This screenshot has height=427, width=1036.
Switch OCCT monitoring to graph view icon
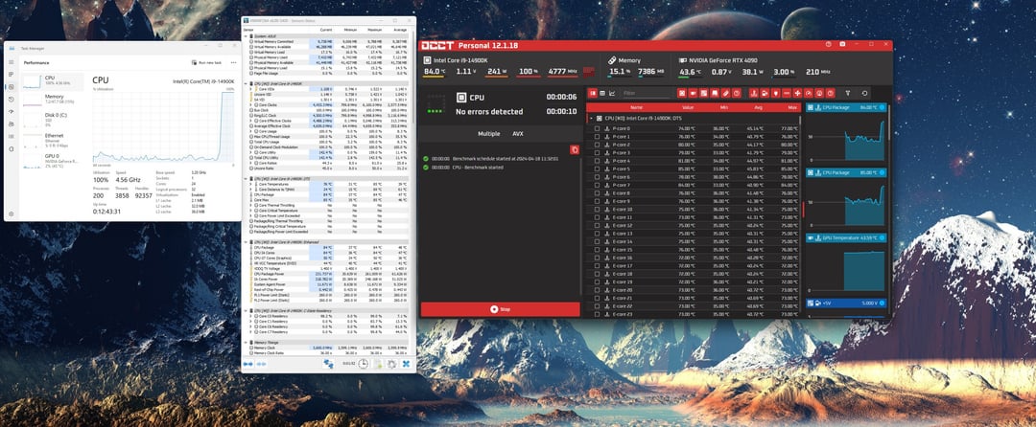pos(612,93)
